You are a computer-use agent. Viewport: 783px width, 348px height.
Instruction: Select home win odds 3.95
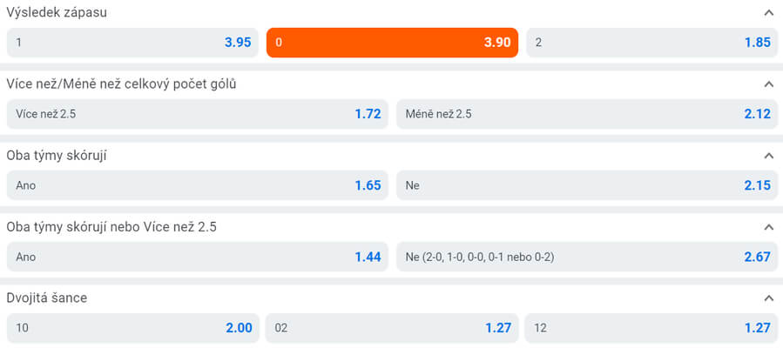pyautogui.click(x=133, y=43)
